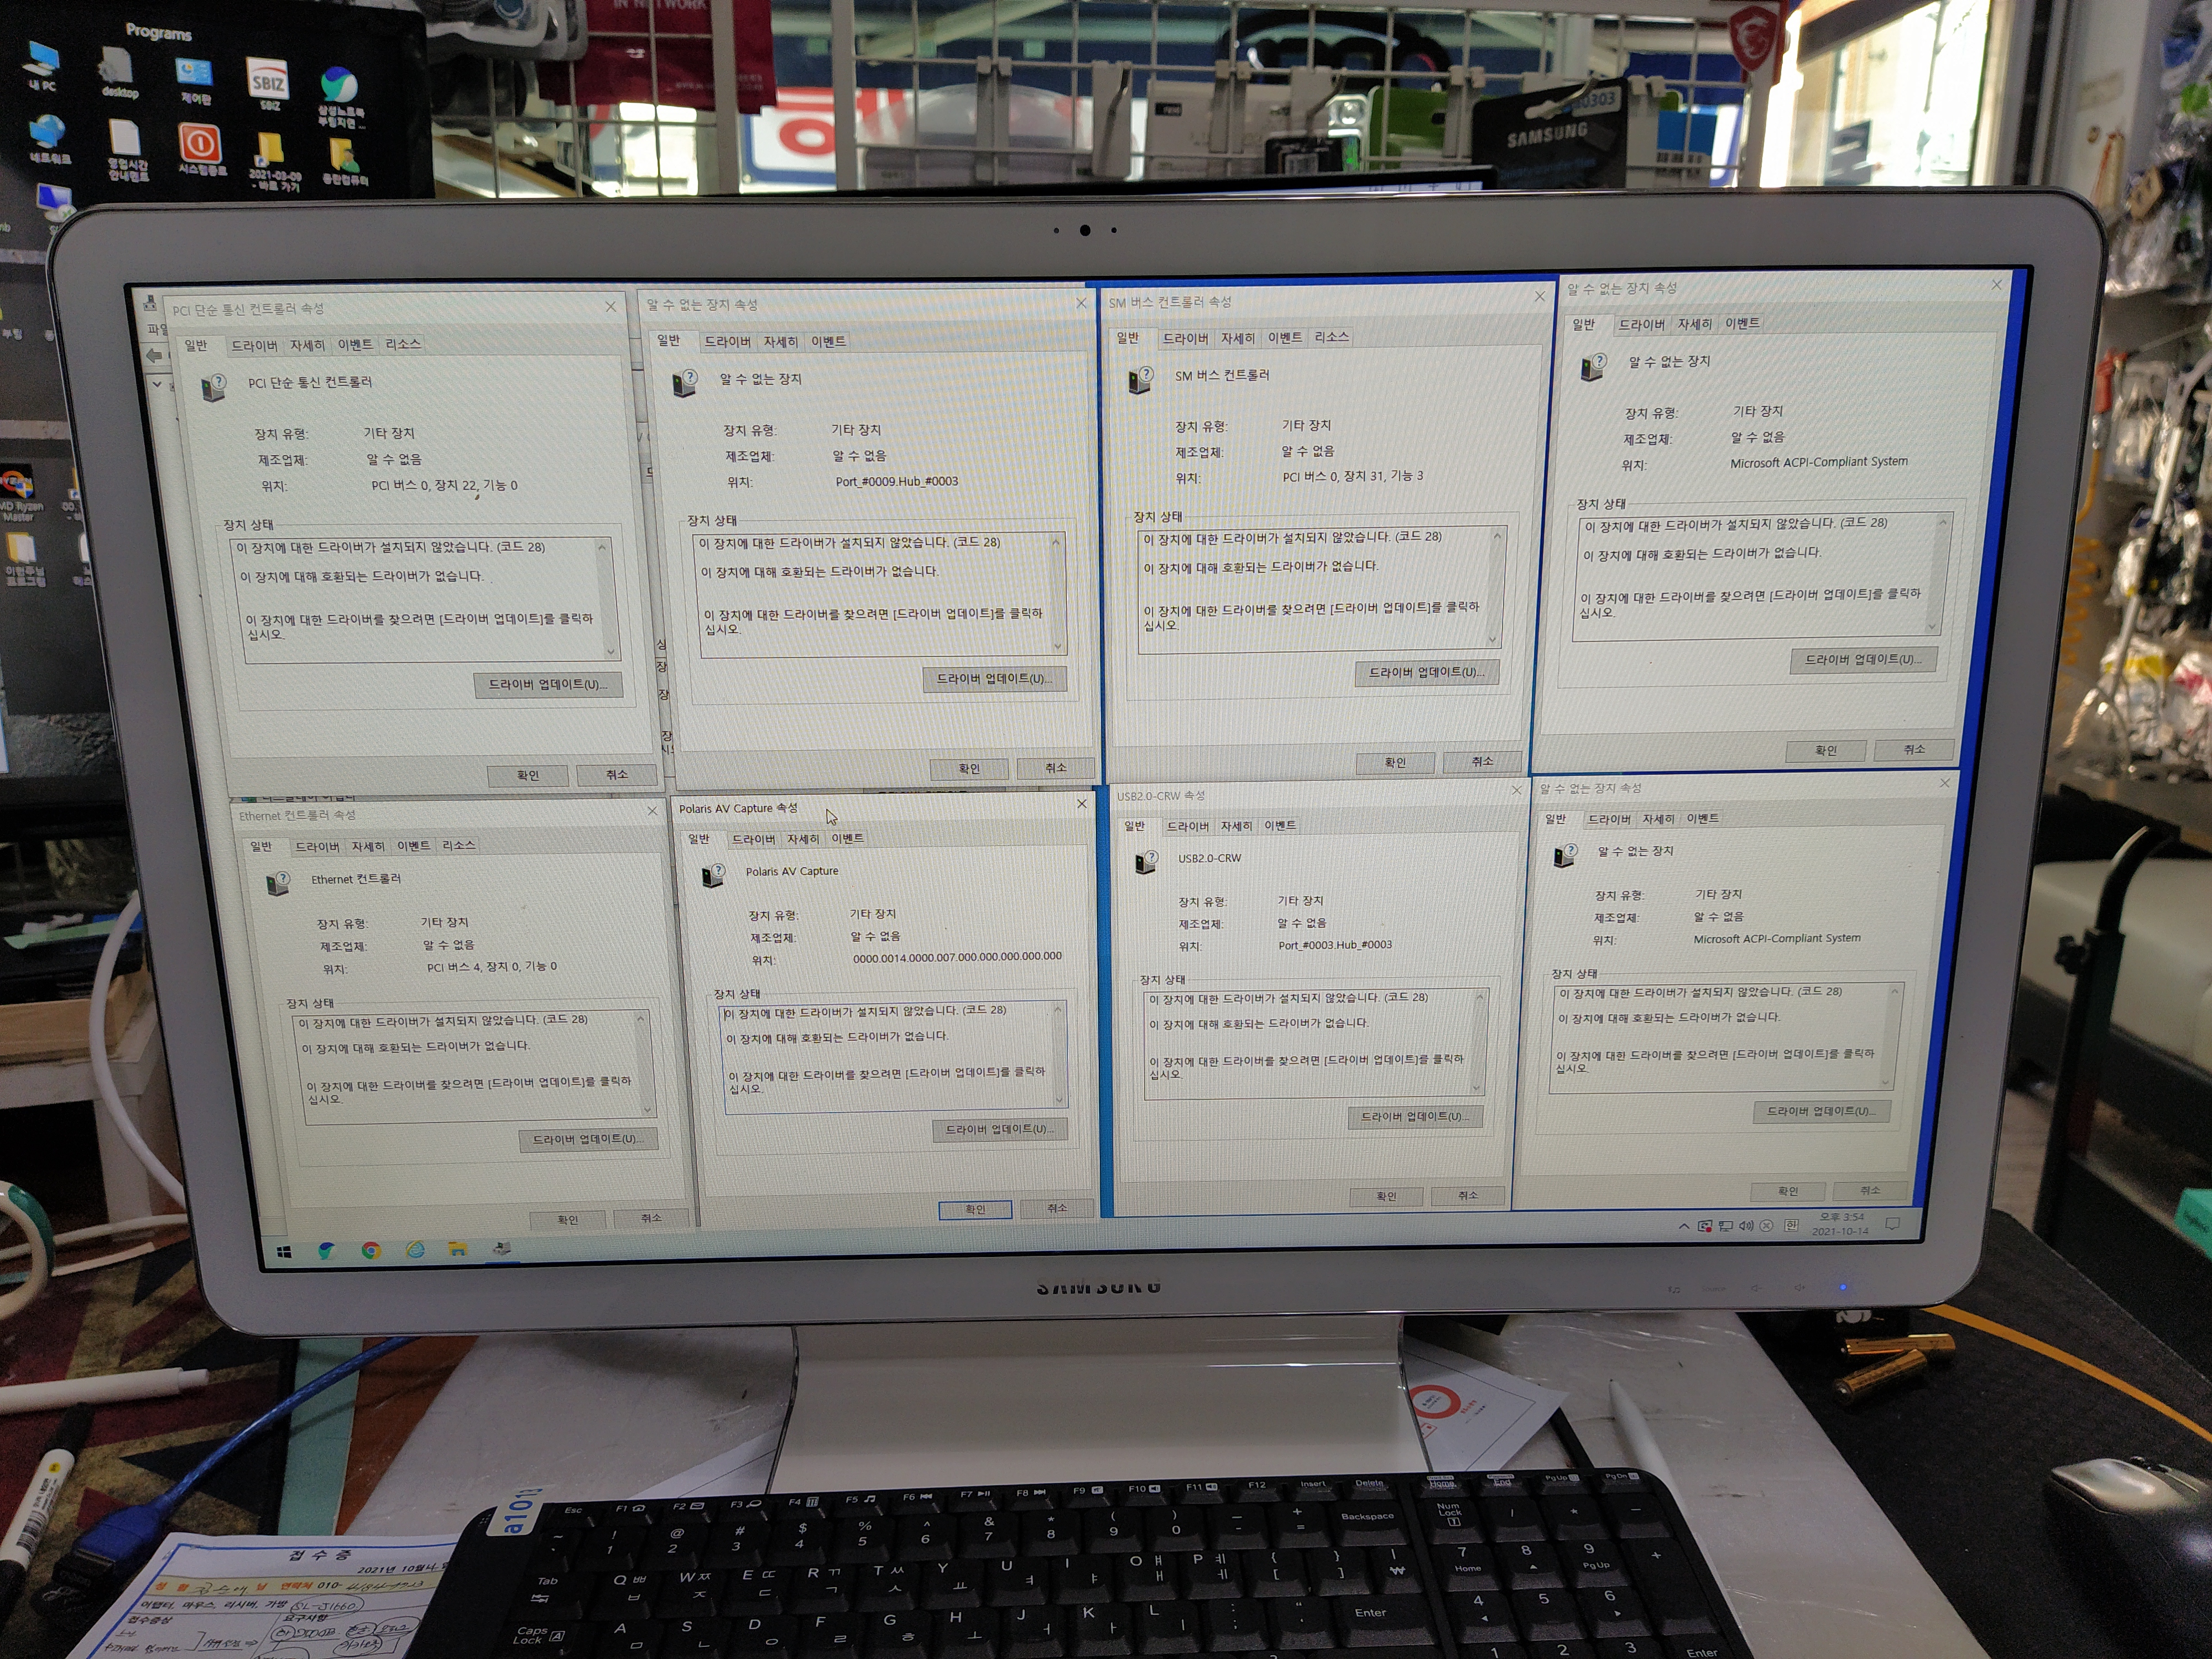Launch Chrome from the taskbar

(x=371, y=1251)
